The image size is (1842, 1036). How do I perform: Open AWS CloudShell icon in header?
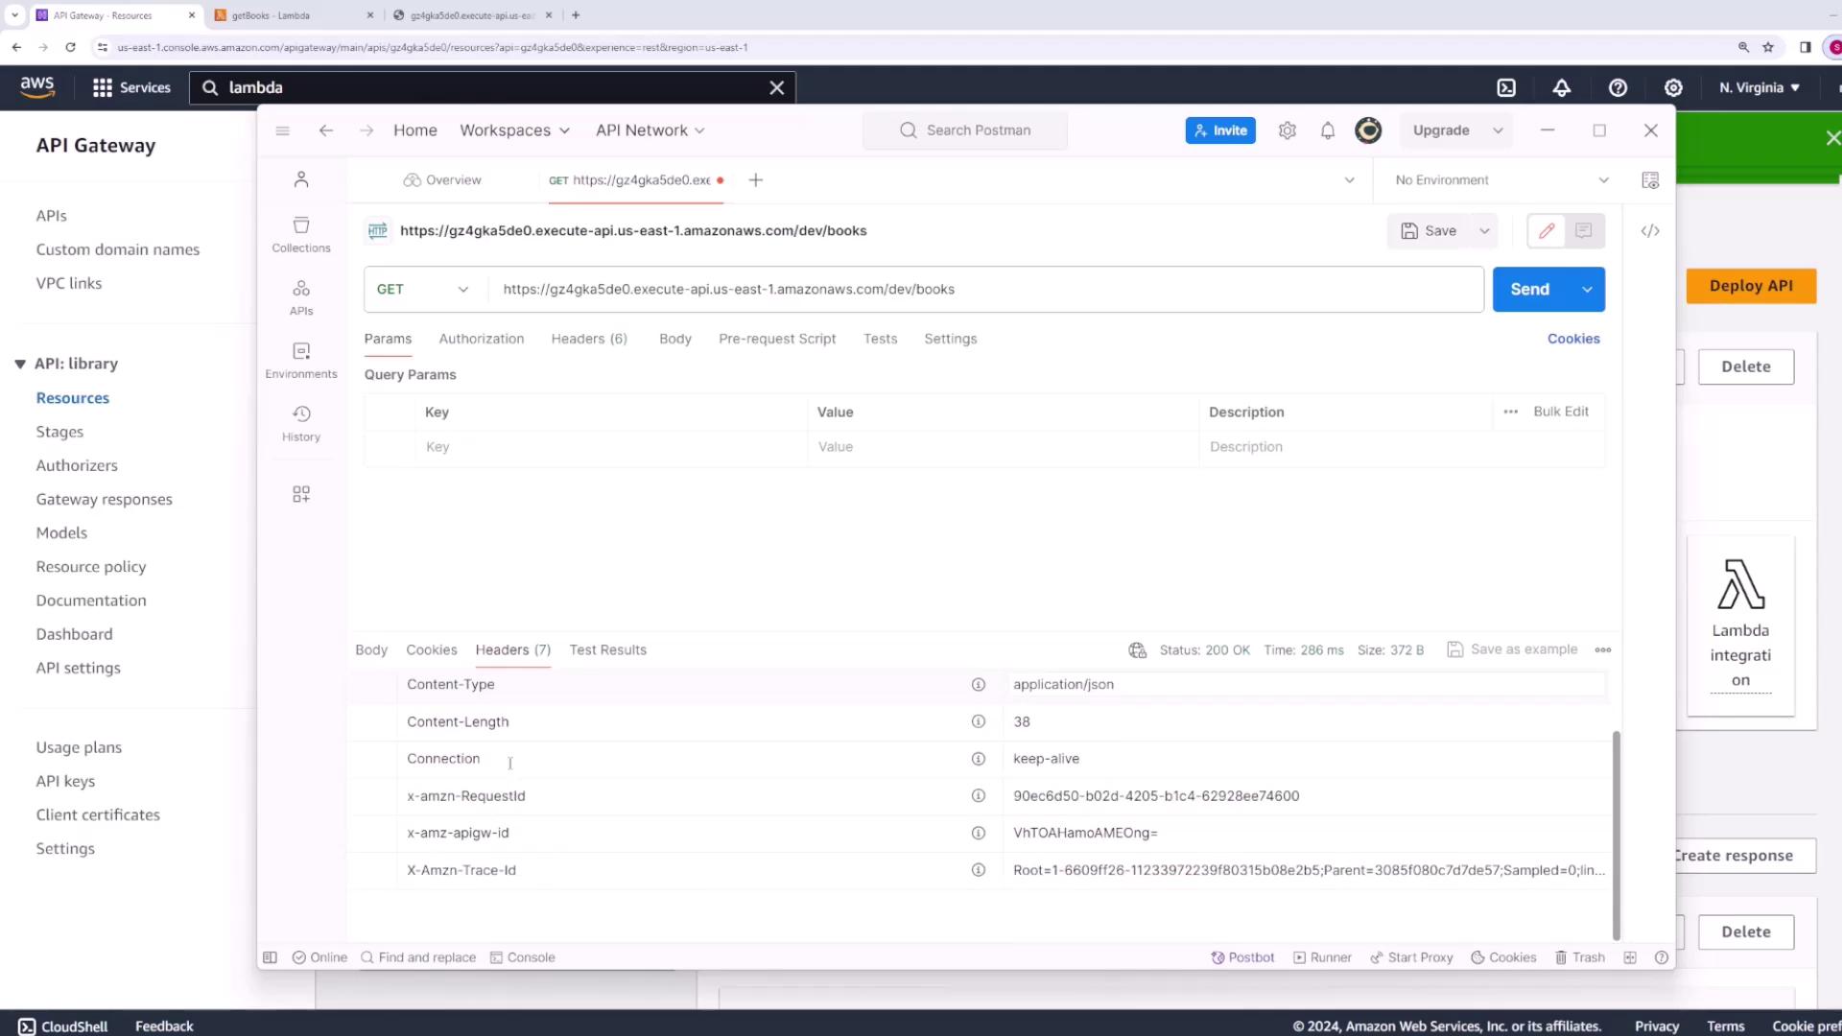pos(1506,87)
